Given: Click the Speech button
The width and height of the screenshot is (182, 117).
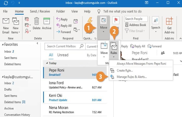Looking at the screenshot, I should click(155, 25).
